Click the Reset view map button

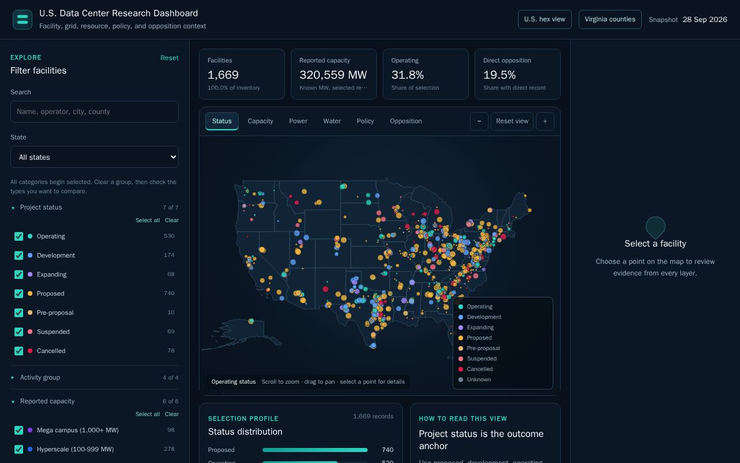[512, 122]
